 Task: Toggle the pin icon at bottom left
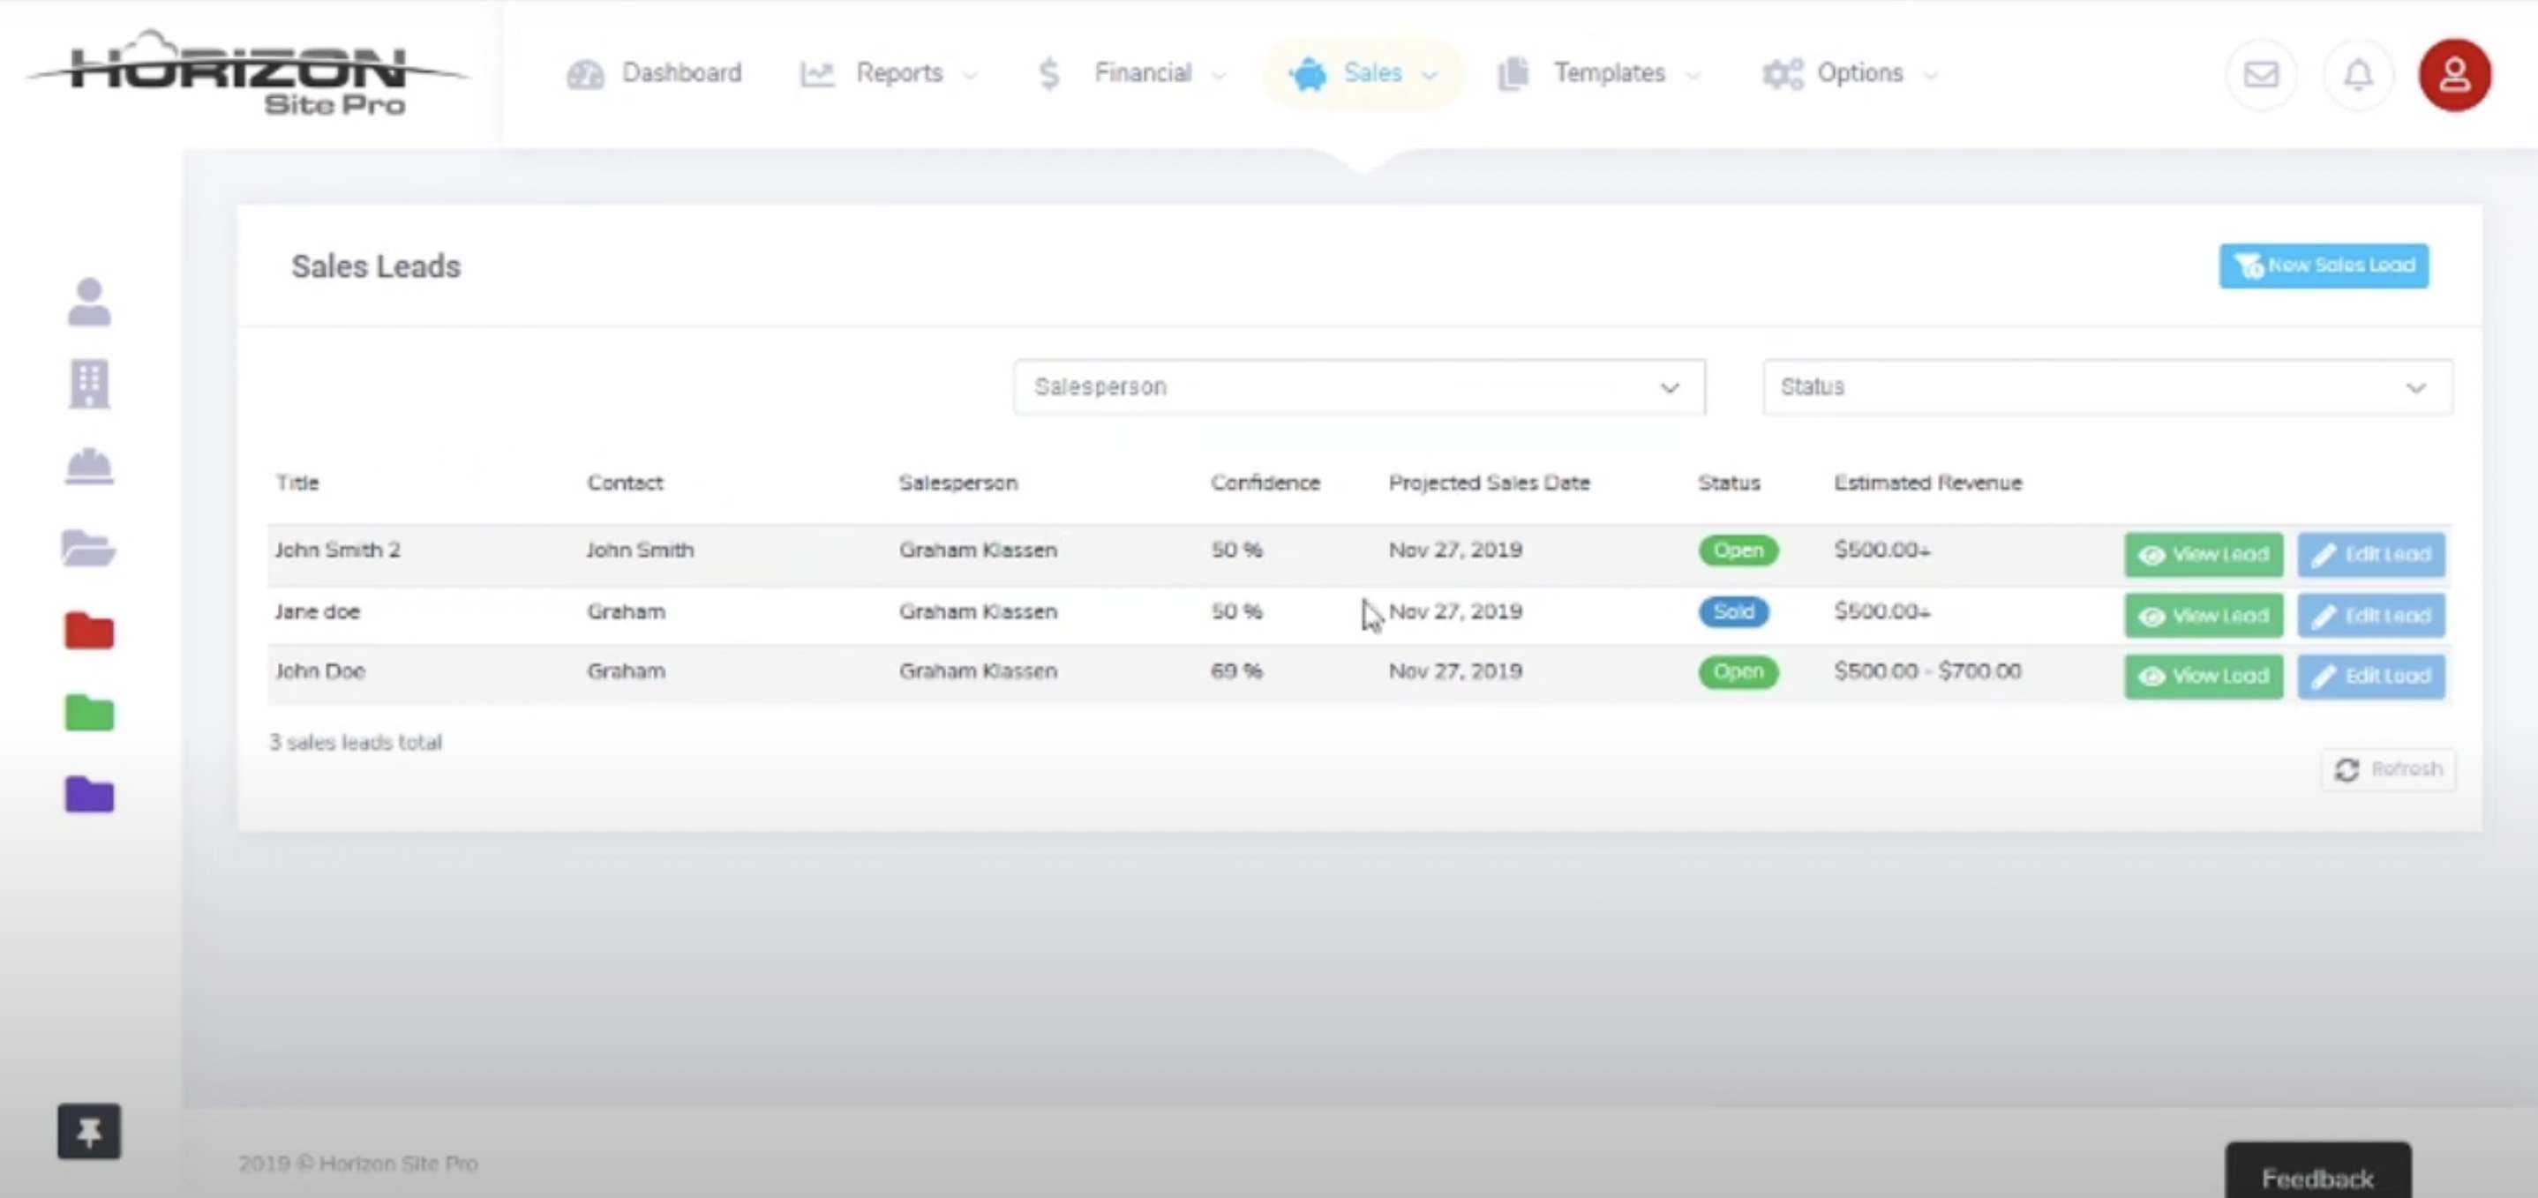click(x=88, y=1131)
